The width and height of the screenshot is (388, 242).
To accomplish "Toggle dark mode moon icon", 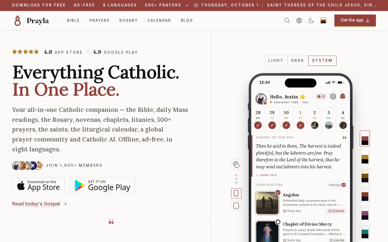I will (311, 20).
